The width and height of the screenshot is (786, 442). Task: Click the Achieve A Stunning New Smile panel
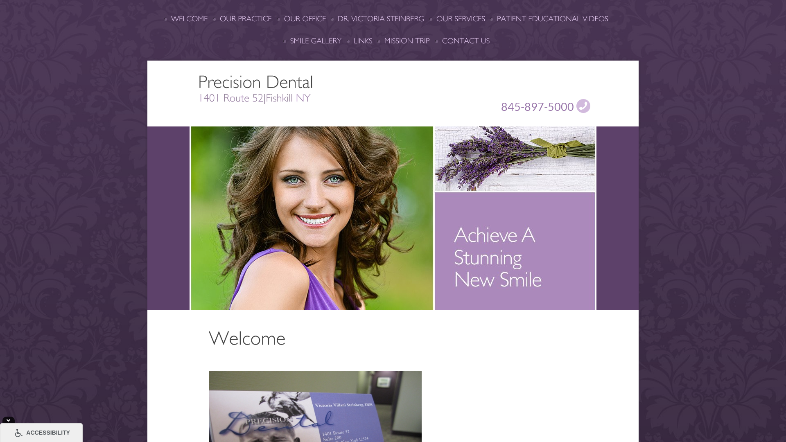coord(515,251)
